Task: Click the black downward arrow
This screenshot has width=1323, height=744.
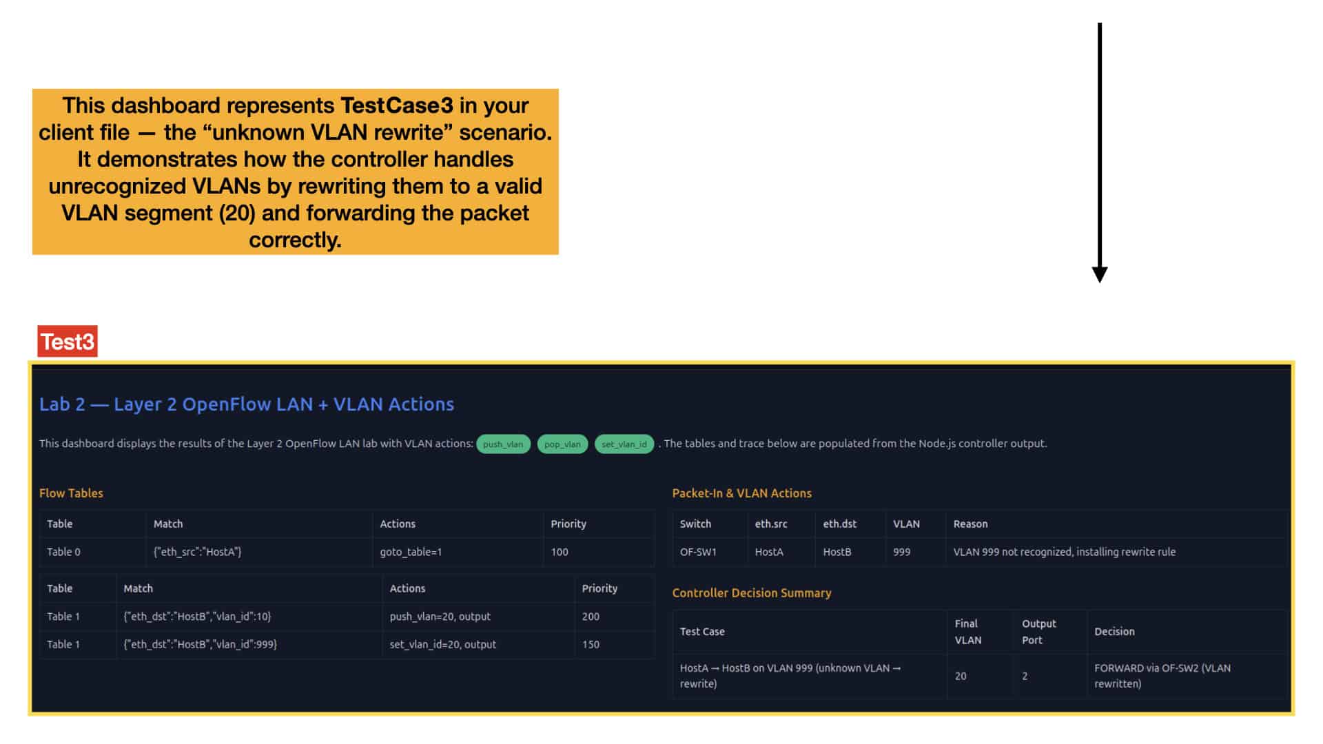Action: 1100,152
